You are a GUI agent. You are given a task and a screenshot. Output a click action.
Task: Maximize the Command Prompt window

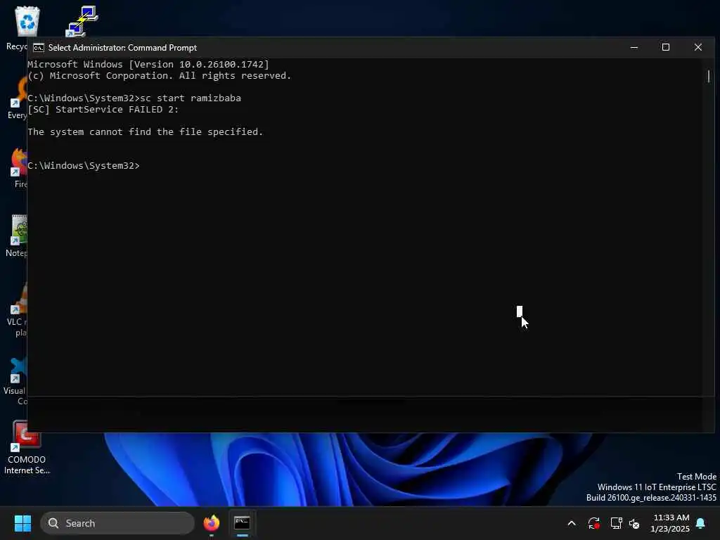pyautogui.click(x=665, y=47)
